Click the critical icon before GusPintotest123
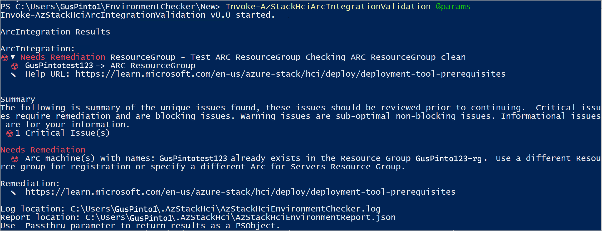602x231 pixels. [15, 66]
